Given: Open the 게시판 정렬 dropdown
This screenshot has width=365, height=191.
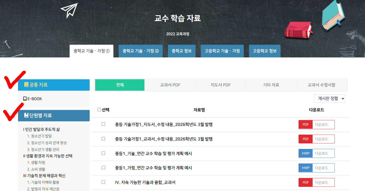Looking at the screenshot, I should 330,98.
